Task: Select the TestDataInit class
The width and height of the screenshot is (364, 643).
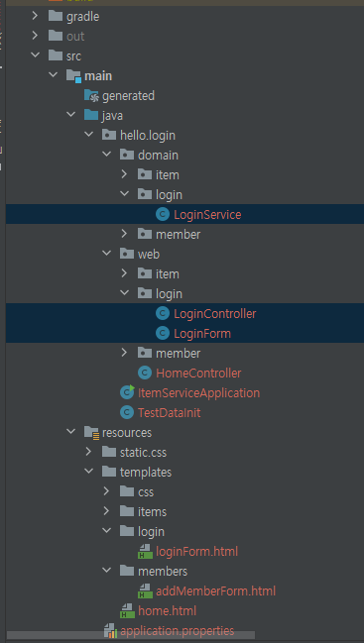Action: click(x=170, y=412)
